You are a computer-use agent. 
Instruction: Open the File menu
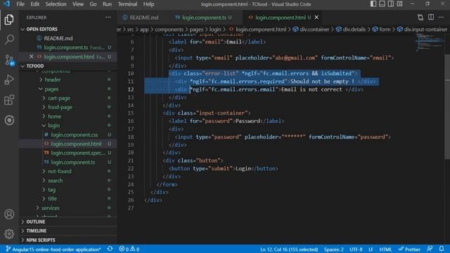[20, 4]
